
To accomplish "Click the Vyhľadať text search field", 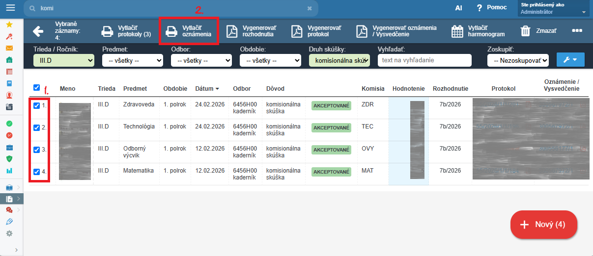I will coord(424,60).
